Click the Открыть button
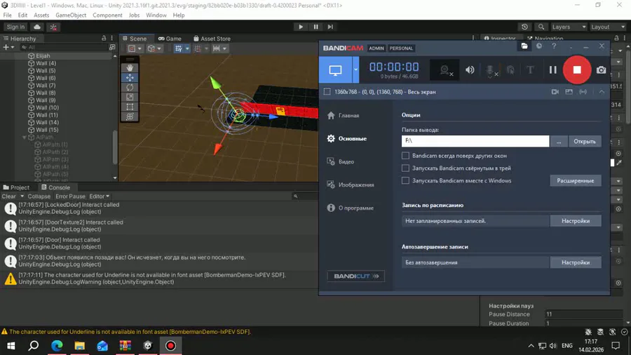Viewport: 631px width, 355px height. point(585,141)
